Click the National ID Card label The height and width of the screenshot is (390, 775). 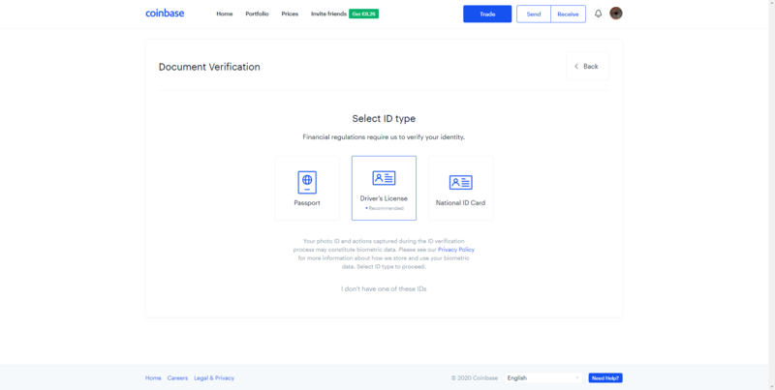pyautogui.click(x=461, y=203)
